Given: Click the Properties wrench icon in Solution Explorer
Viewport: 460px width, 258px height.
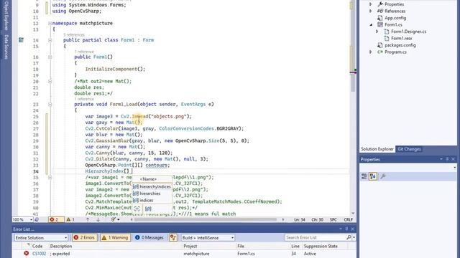Looking at the screenshot, I should [380, 4].
